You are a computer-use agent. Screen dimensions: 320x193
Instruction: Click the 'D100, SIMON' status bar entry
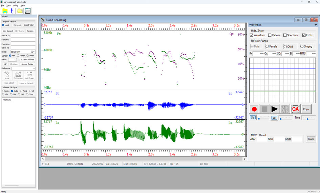pyautogui.click(x=74, y=164)
